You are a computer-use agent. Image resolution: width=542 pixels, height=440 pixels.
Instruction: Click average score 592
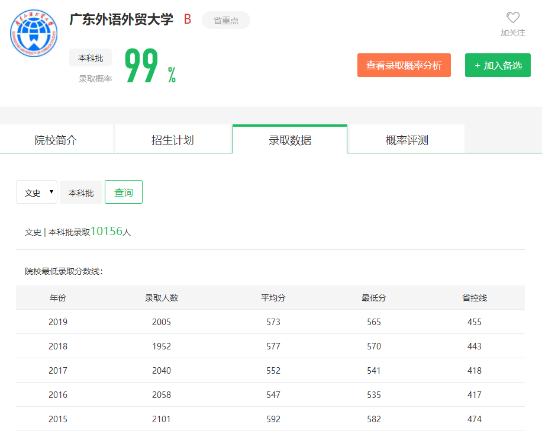(x=273, y=419)
